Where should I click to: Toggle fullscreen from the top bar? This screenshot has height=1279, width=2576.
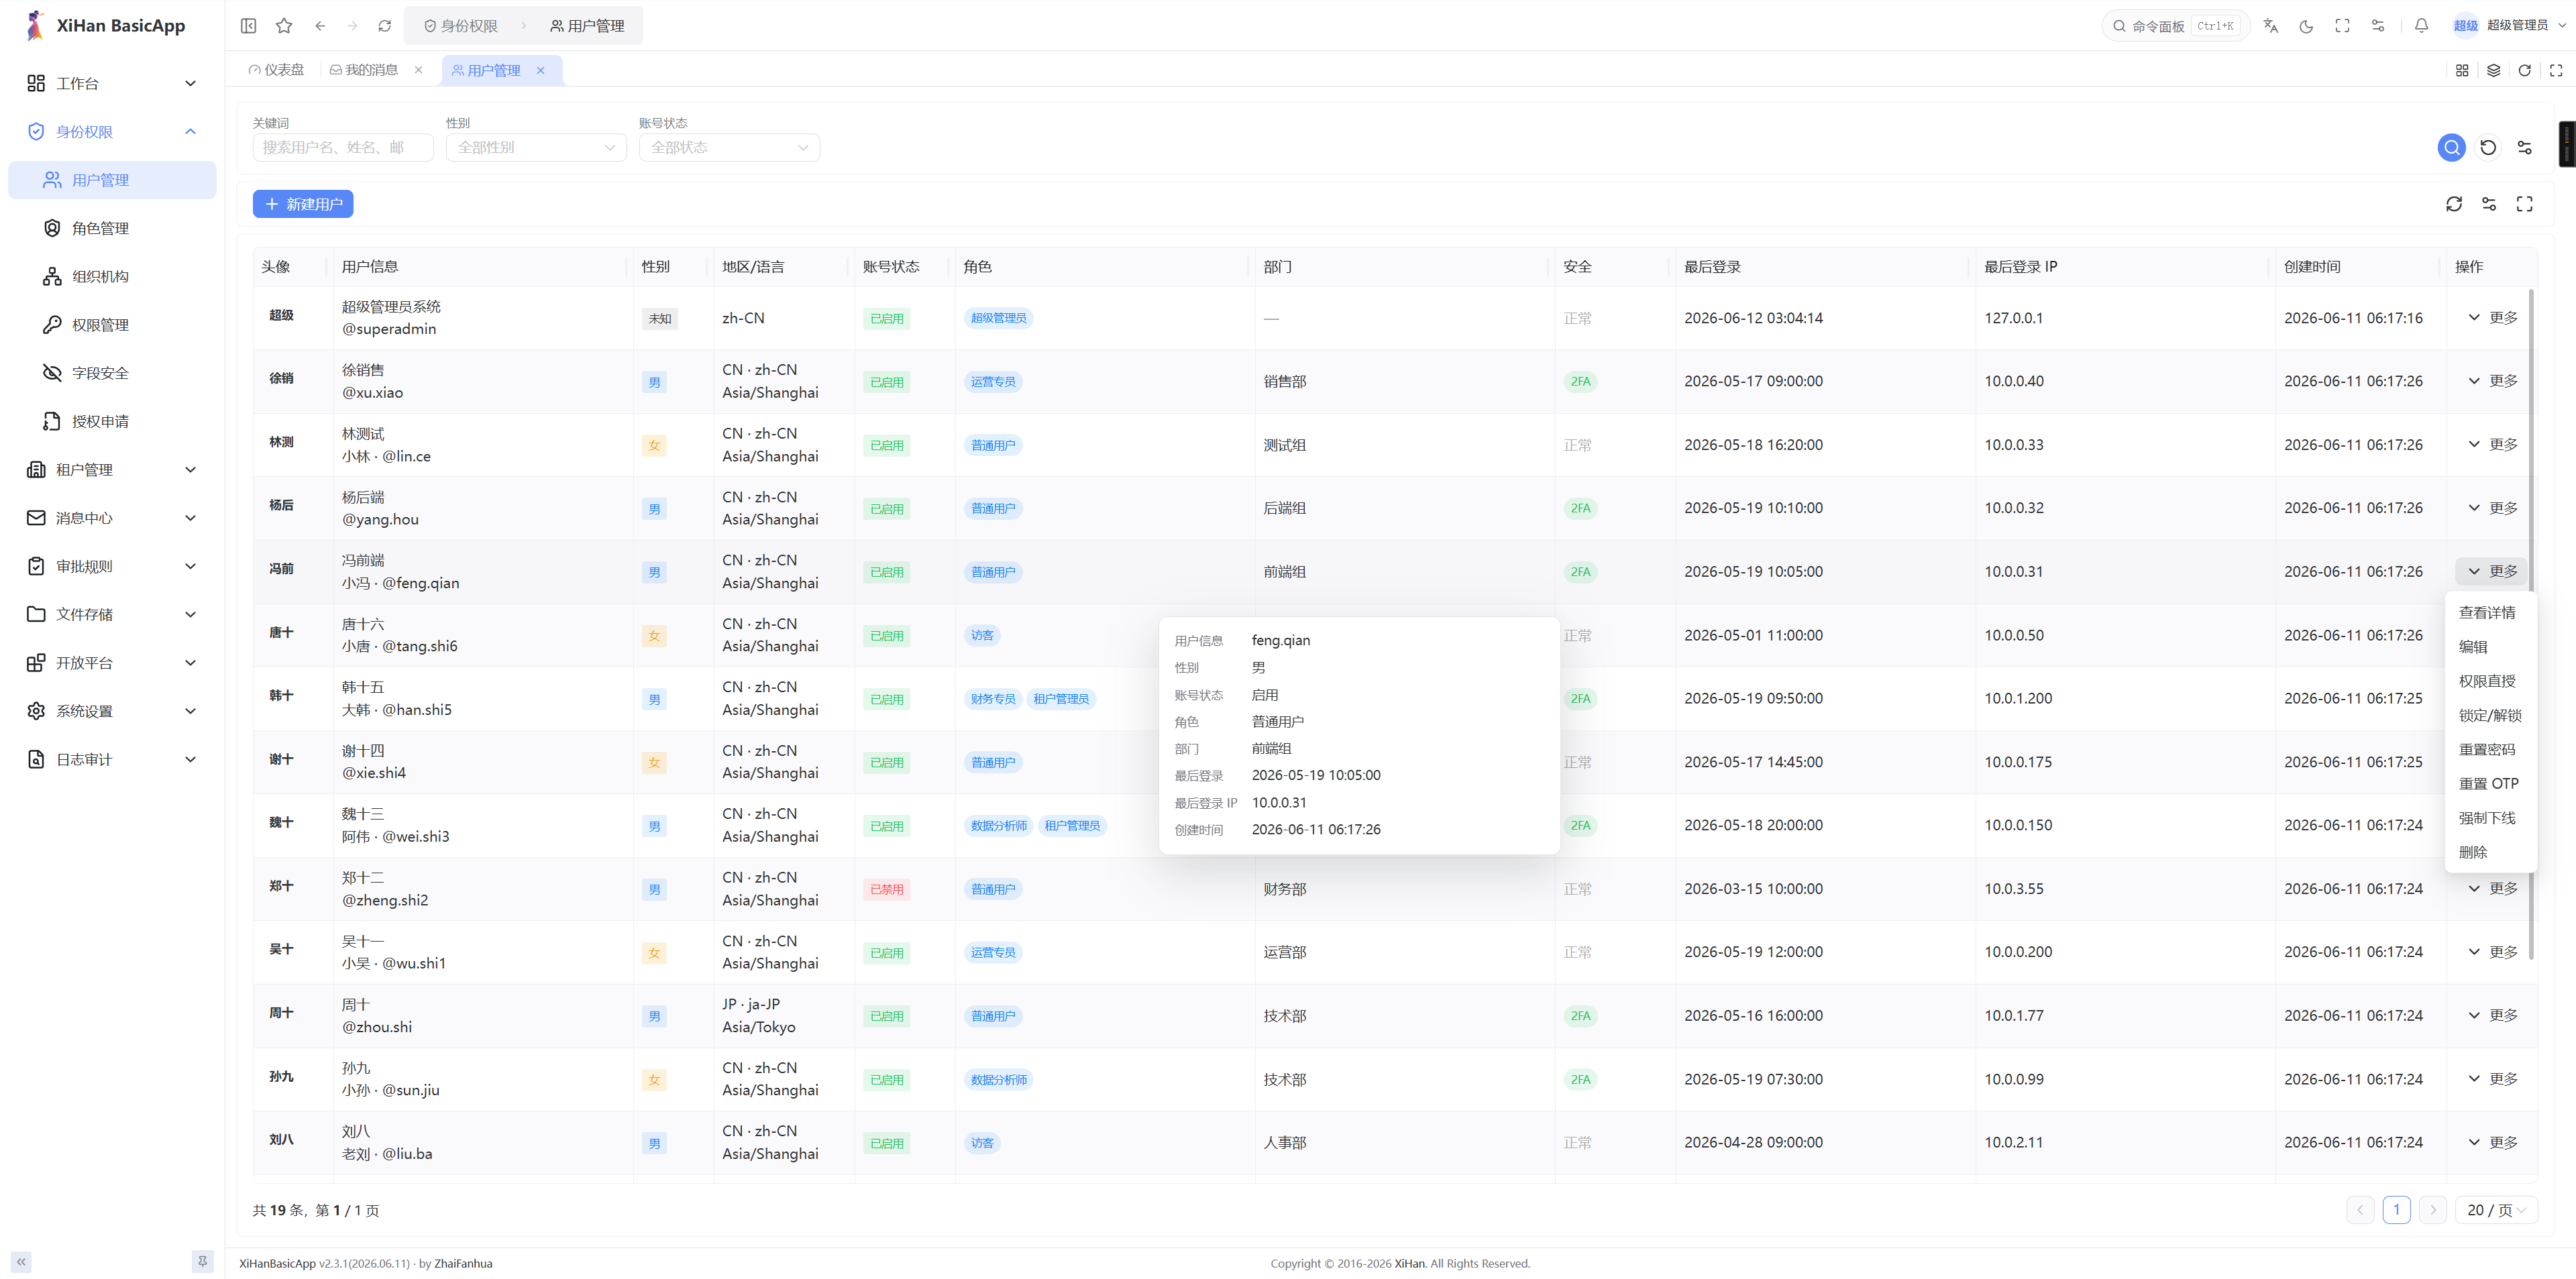[x=2342, y=26]
